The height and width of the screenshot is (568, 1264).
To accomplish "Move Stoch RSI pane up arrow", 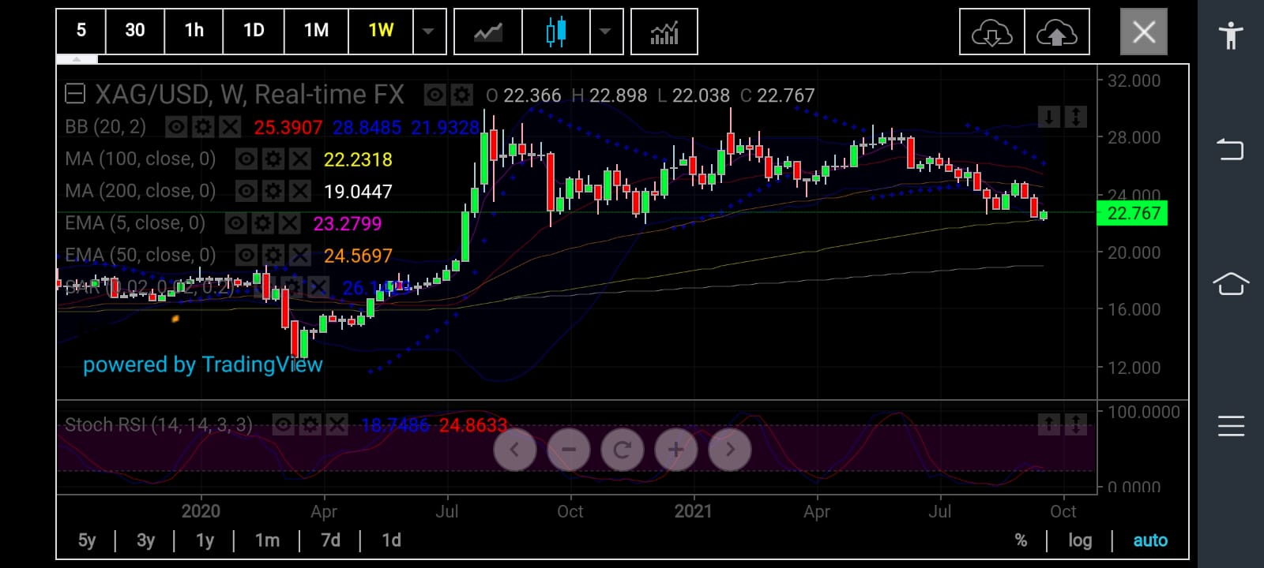I will (x=1048, y=424).
